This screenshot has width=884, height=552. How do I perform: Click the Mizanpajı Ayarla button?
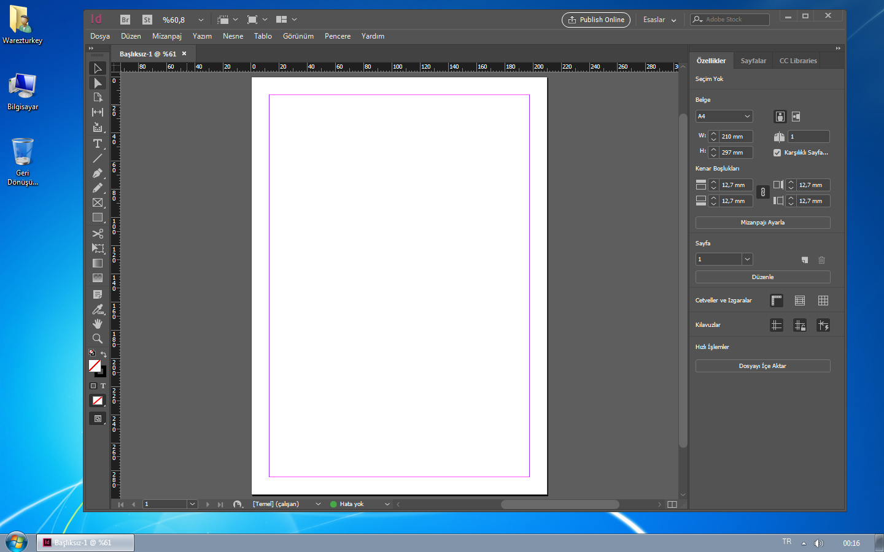click(762, 223)
